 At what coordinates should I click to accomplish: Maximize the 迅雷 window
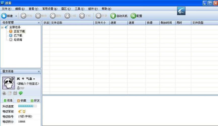coord(210,3)
